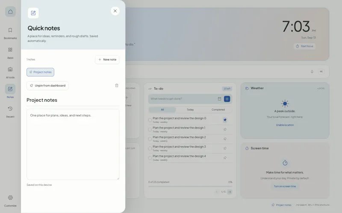This screenshot has height=213, width=342.
Task: Go to previous to-do page arrow
Action: (217, 192)
